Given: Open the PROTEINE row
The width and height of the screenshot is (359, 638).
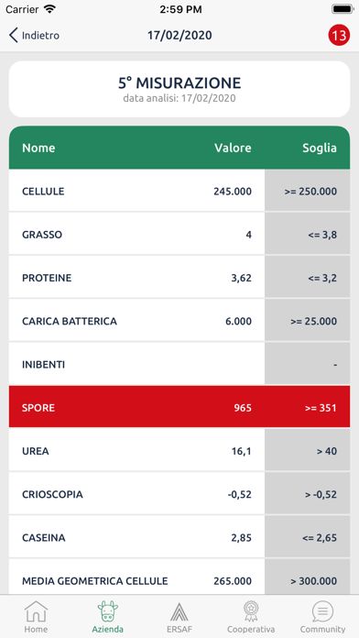Looking at the screenshot, I should coord(179,277).
